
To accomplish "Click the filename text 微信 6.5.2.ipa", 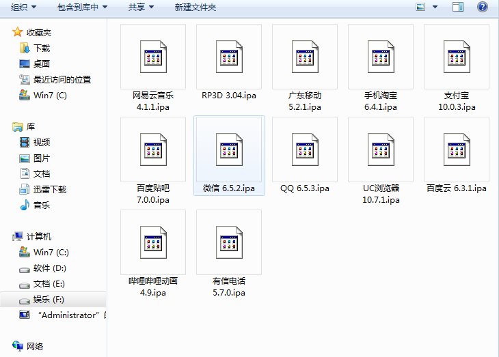I will tap(229, 188).
